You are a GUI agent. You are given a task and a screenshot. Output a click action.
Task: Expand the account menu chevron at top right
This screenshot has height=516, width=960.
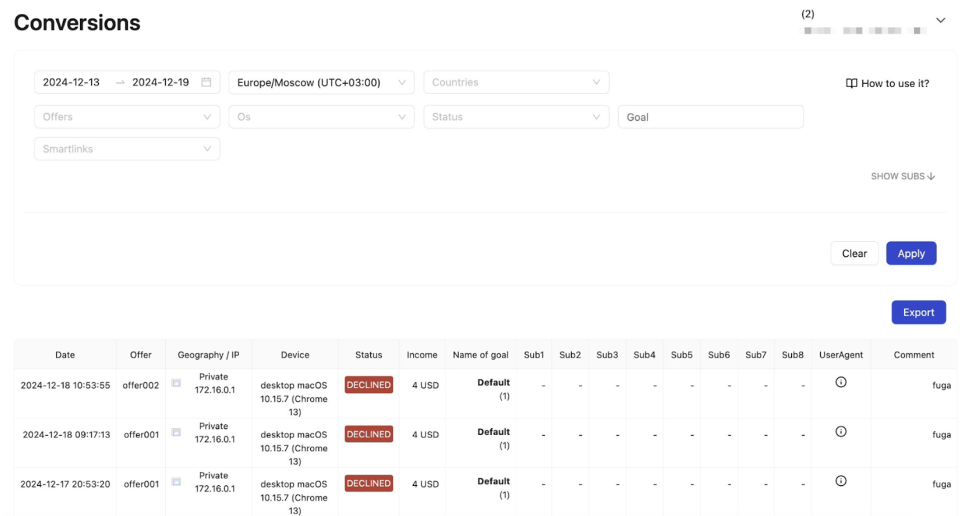[x=940, y=20]
